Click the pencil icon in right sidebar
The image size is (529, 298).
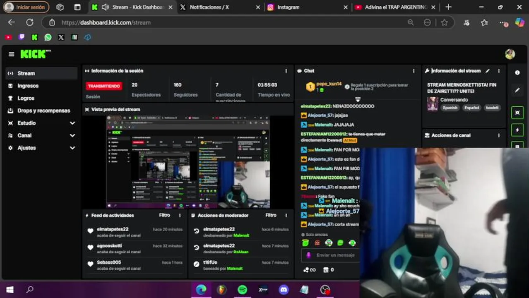(x=517, y=90)
